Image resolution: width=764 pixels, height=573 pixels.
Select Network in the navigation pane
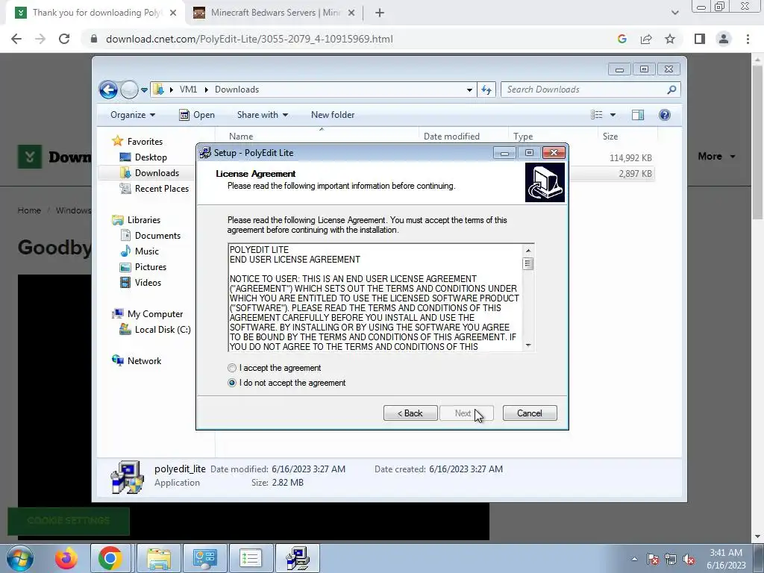point(144,361)
